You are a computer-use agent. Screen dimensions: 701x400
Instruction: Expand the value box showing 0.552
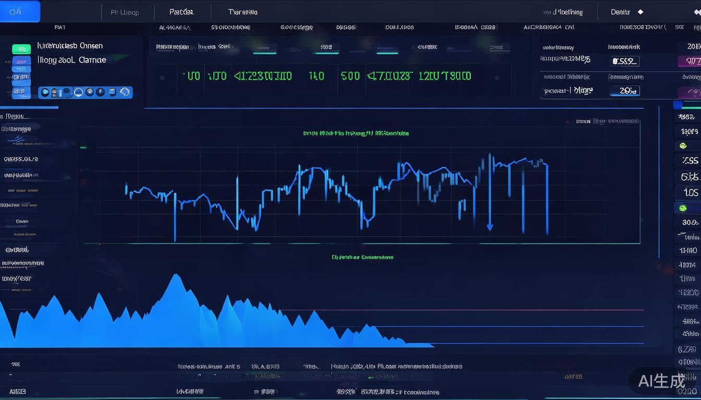[625, 61]
